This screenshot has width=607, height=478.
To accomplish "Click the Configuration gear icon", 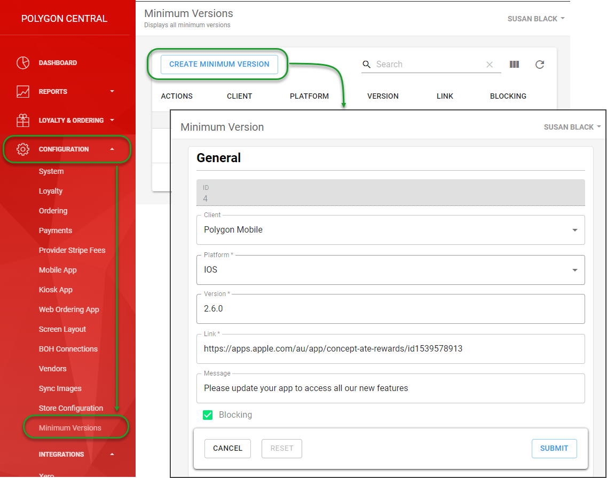I will (23, 149).
